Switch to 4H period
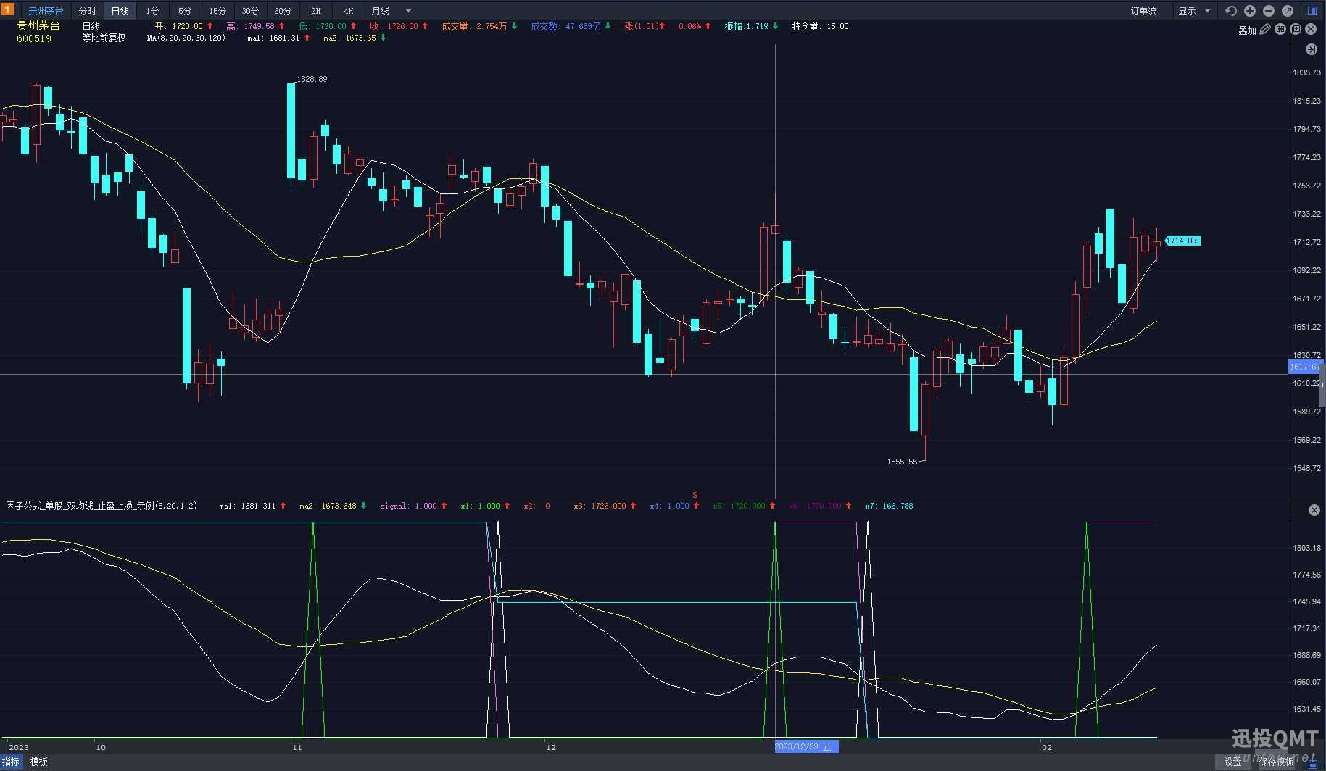This screenshot has width=1326, height=771. tap(349, 11)
